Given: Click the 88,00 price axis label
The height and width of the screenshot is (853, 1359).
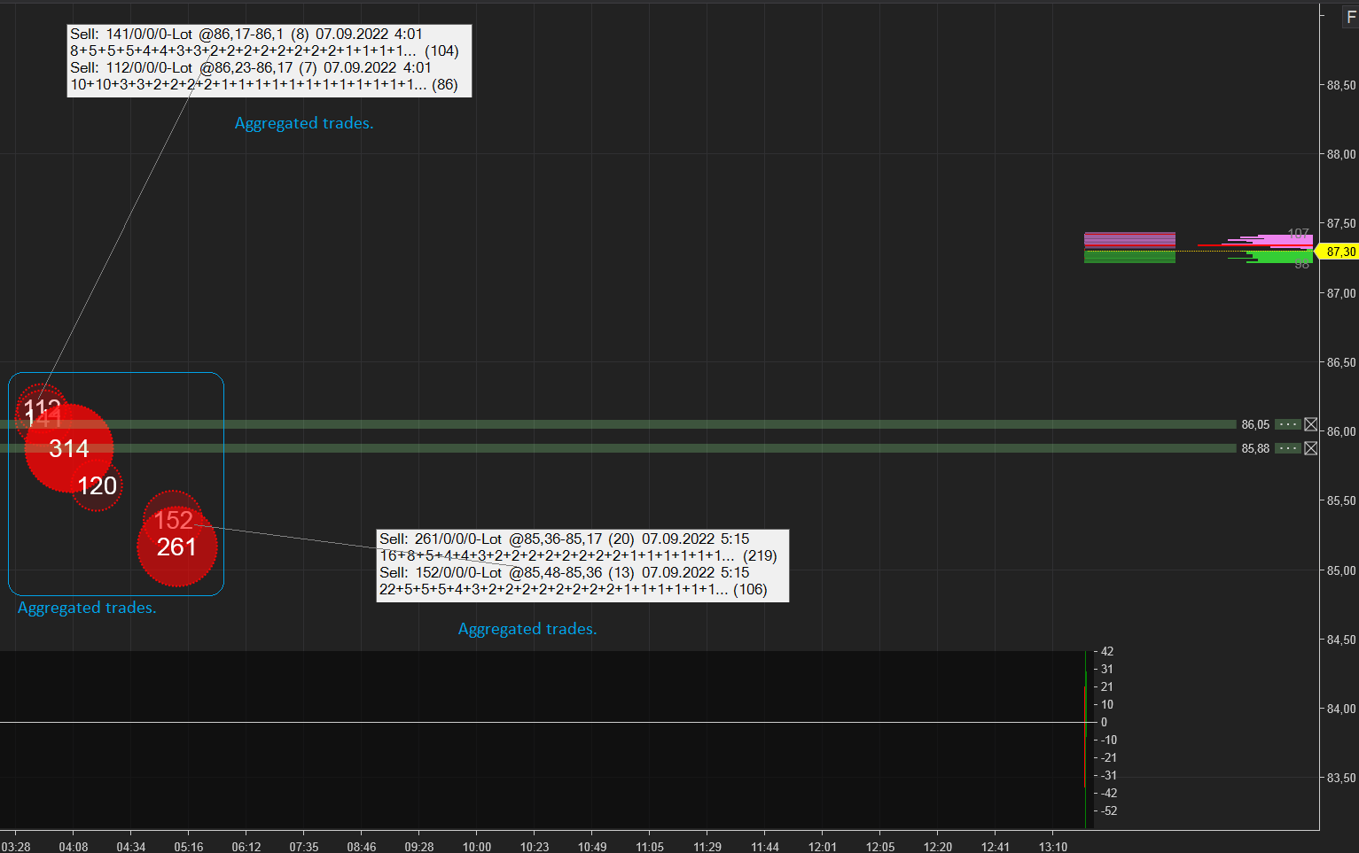Looking at the screenshot, I should click(1341, 154).
